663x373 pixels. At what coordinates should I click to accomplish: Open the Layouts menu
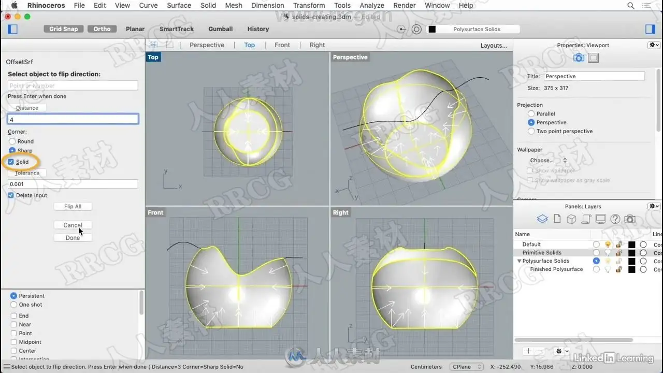point(494,45)
